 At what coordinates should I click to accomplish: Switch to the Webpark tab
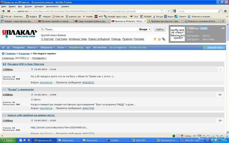(18, 21)
